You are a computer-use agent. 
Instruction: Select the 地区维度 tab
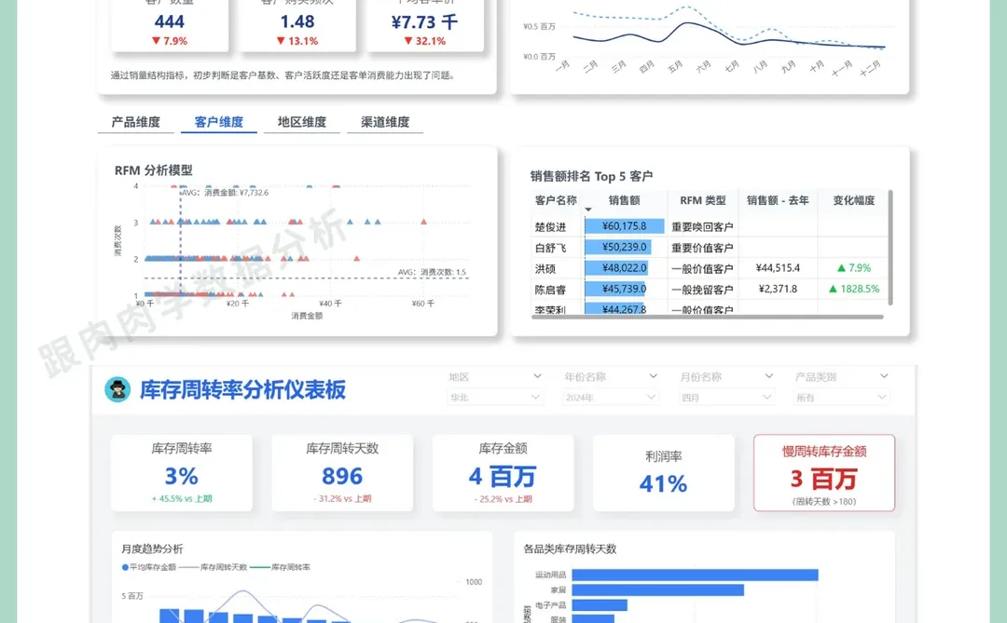(301, 121)
